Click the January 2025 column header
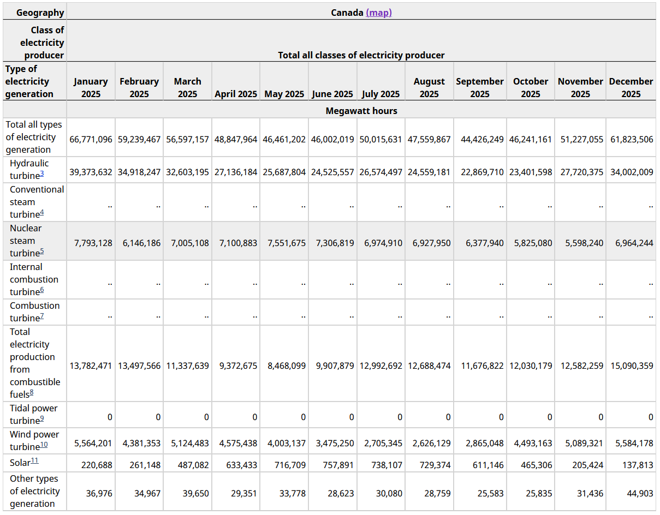Image resolution: width=660 pixels, height=515 pixels. [x=91, y=87]
